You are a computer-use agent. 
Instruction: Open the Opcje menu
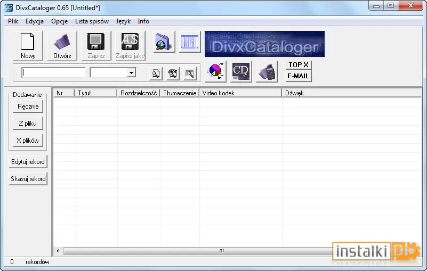59,21
